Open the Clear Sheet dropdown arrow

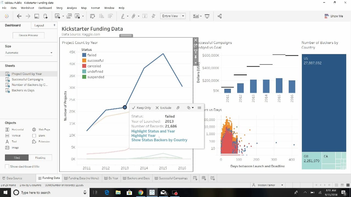click(83, 16)
